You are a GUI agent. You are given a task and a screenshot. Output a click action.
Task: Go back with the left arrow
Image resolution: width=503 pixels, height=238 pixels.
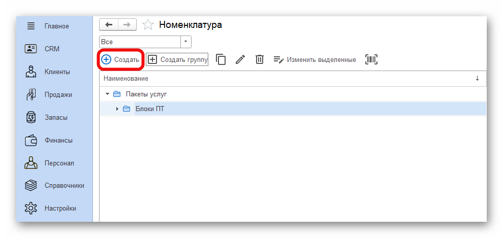coord(109,25)
